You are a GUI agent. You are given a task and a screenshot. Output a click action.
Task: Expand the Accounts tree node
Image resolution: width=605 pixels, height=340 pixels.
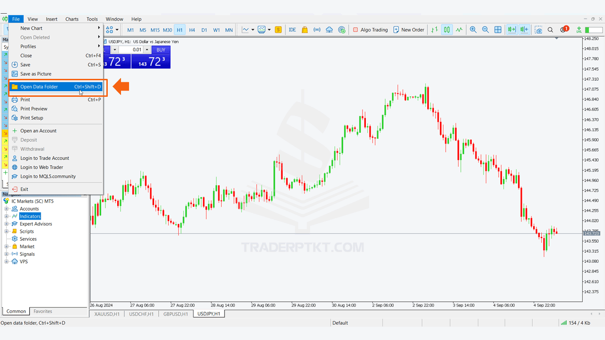pos(7,209)
